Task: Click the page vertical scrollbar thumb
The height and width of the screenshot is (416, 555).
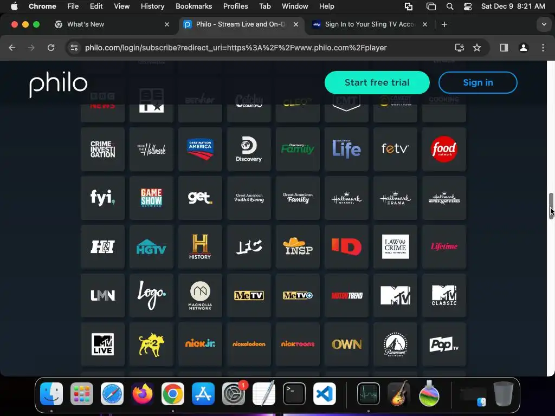Action: coord(551,206)
